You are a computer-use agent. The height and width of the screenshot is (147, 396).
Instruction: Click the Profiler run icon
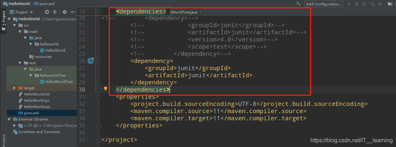[x=372, y=4]
